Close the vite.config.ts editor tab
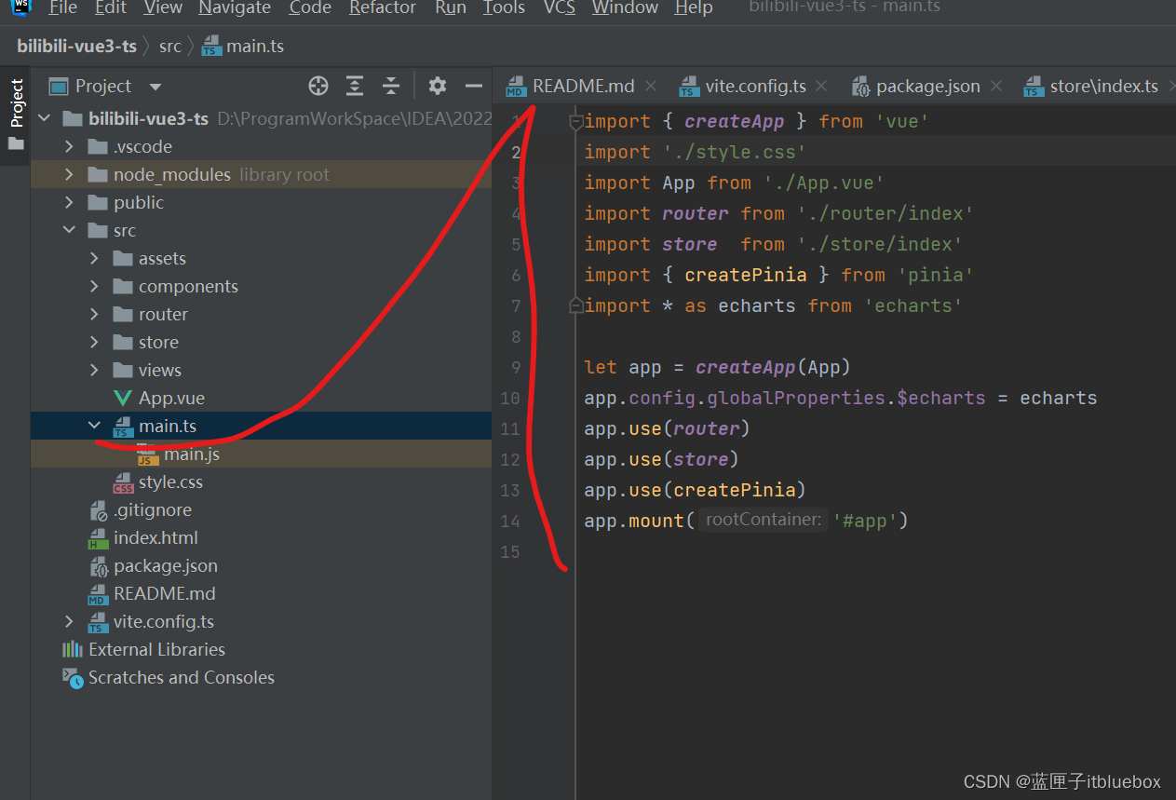 [x=821, y=87]
